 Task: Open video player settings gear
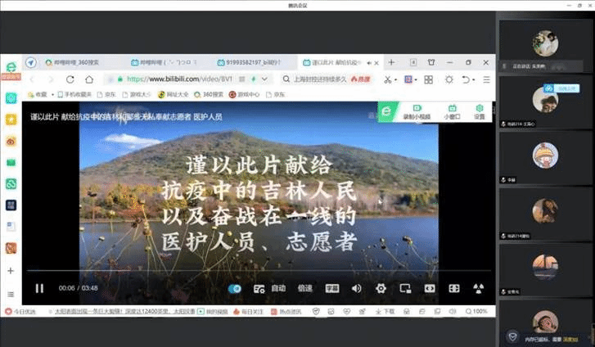(381, 288)
